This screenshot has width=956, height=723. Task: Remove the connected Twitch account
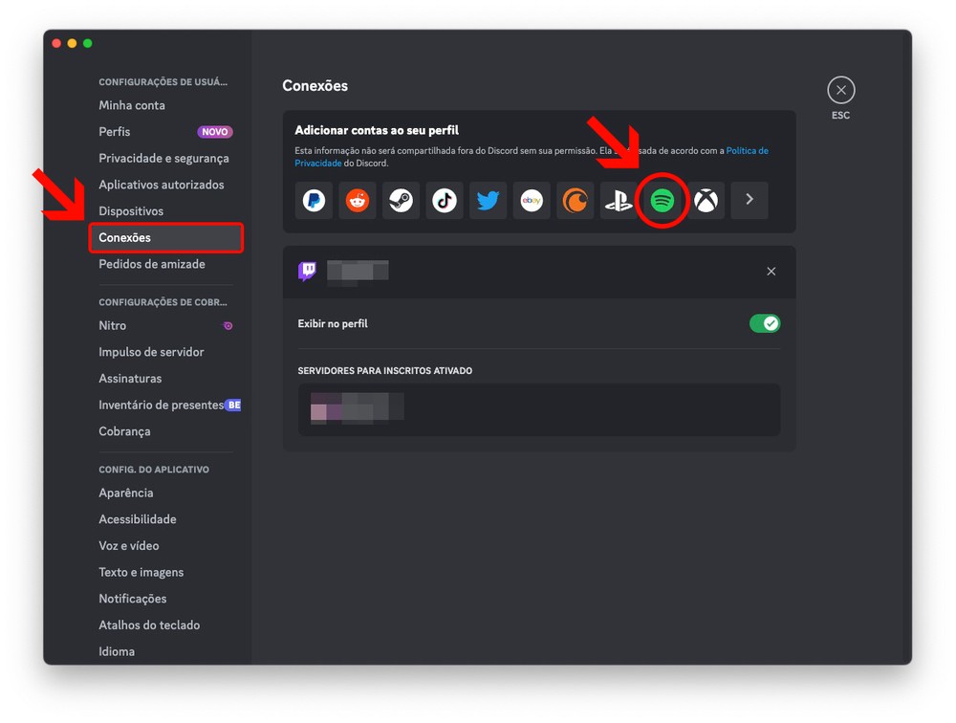771,272
